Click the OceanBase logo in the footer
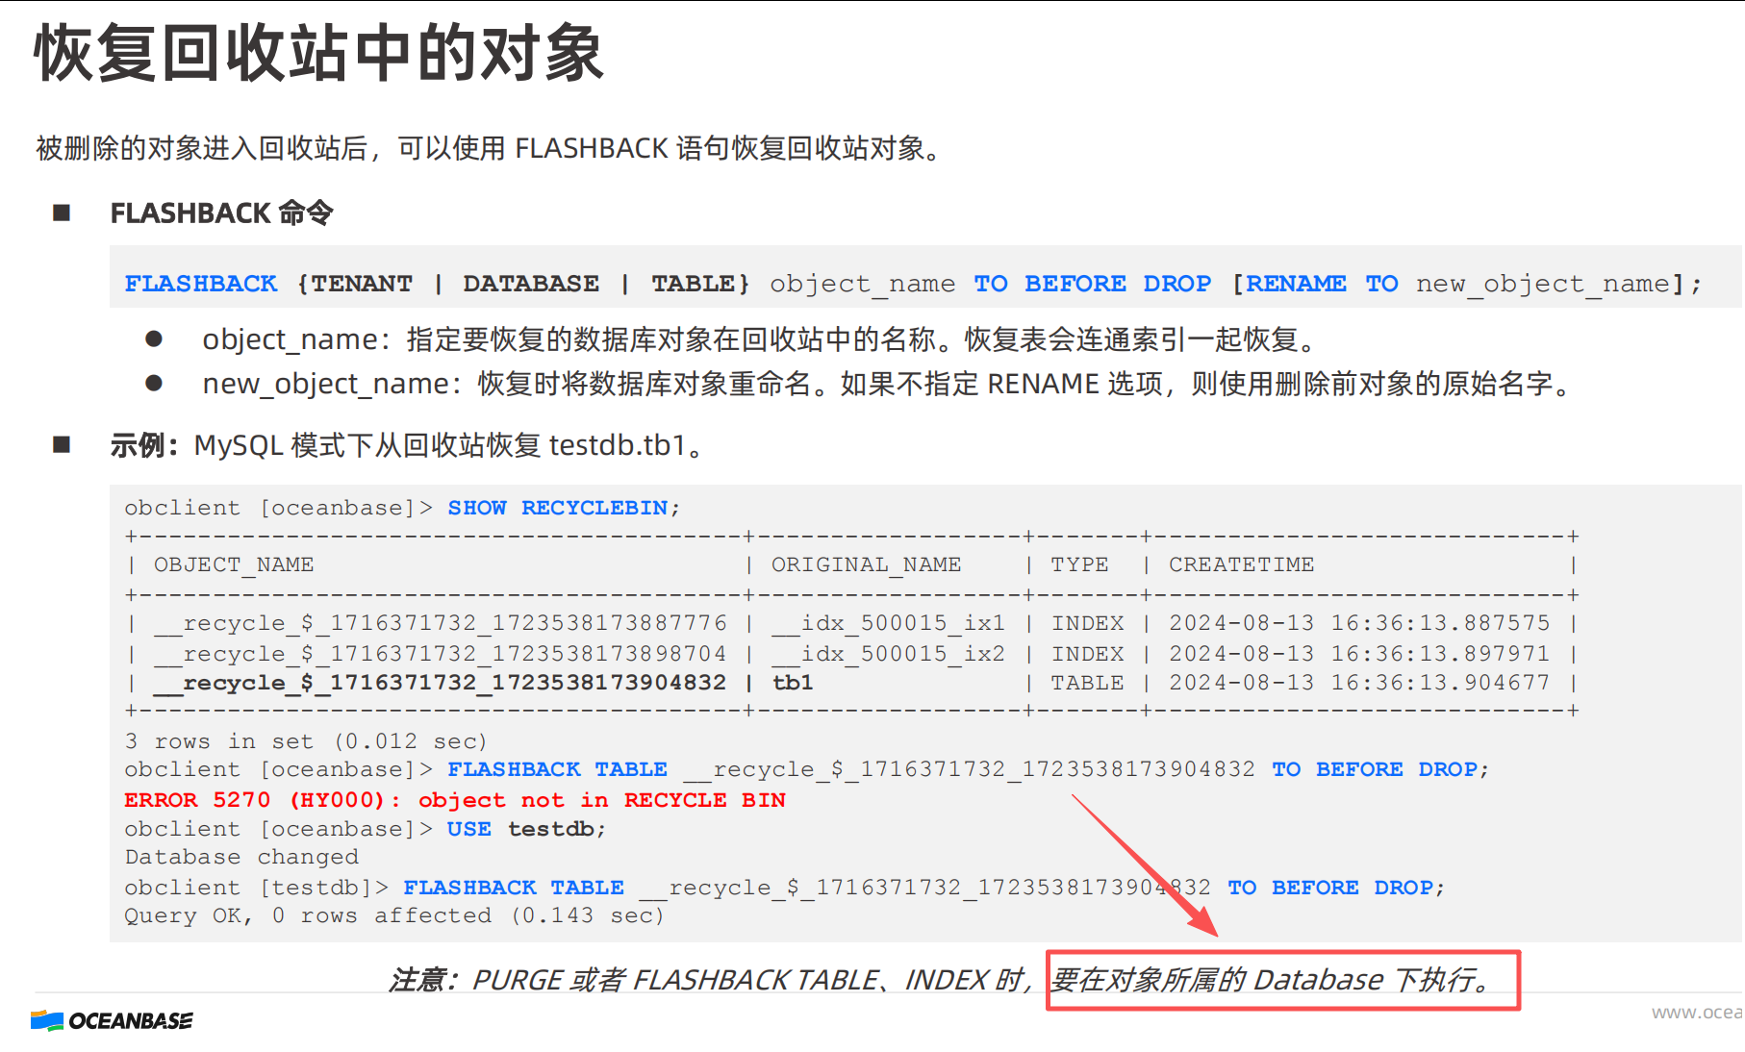 click(x=112, y=1020)
